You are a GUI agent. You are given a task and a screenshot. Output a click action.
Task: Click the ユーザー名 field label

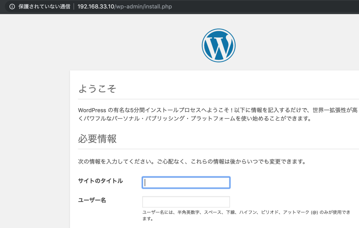click(x=92, y=200)
